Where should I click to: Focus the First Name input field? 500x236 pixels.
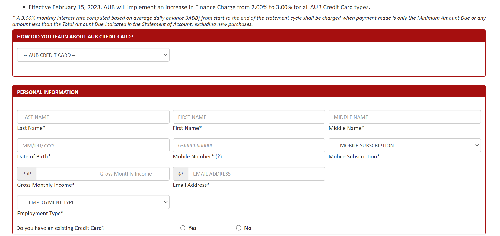pos(249,117)
